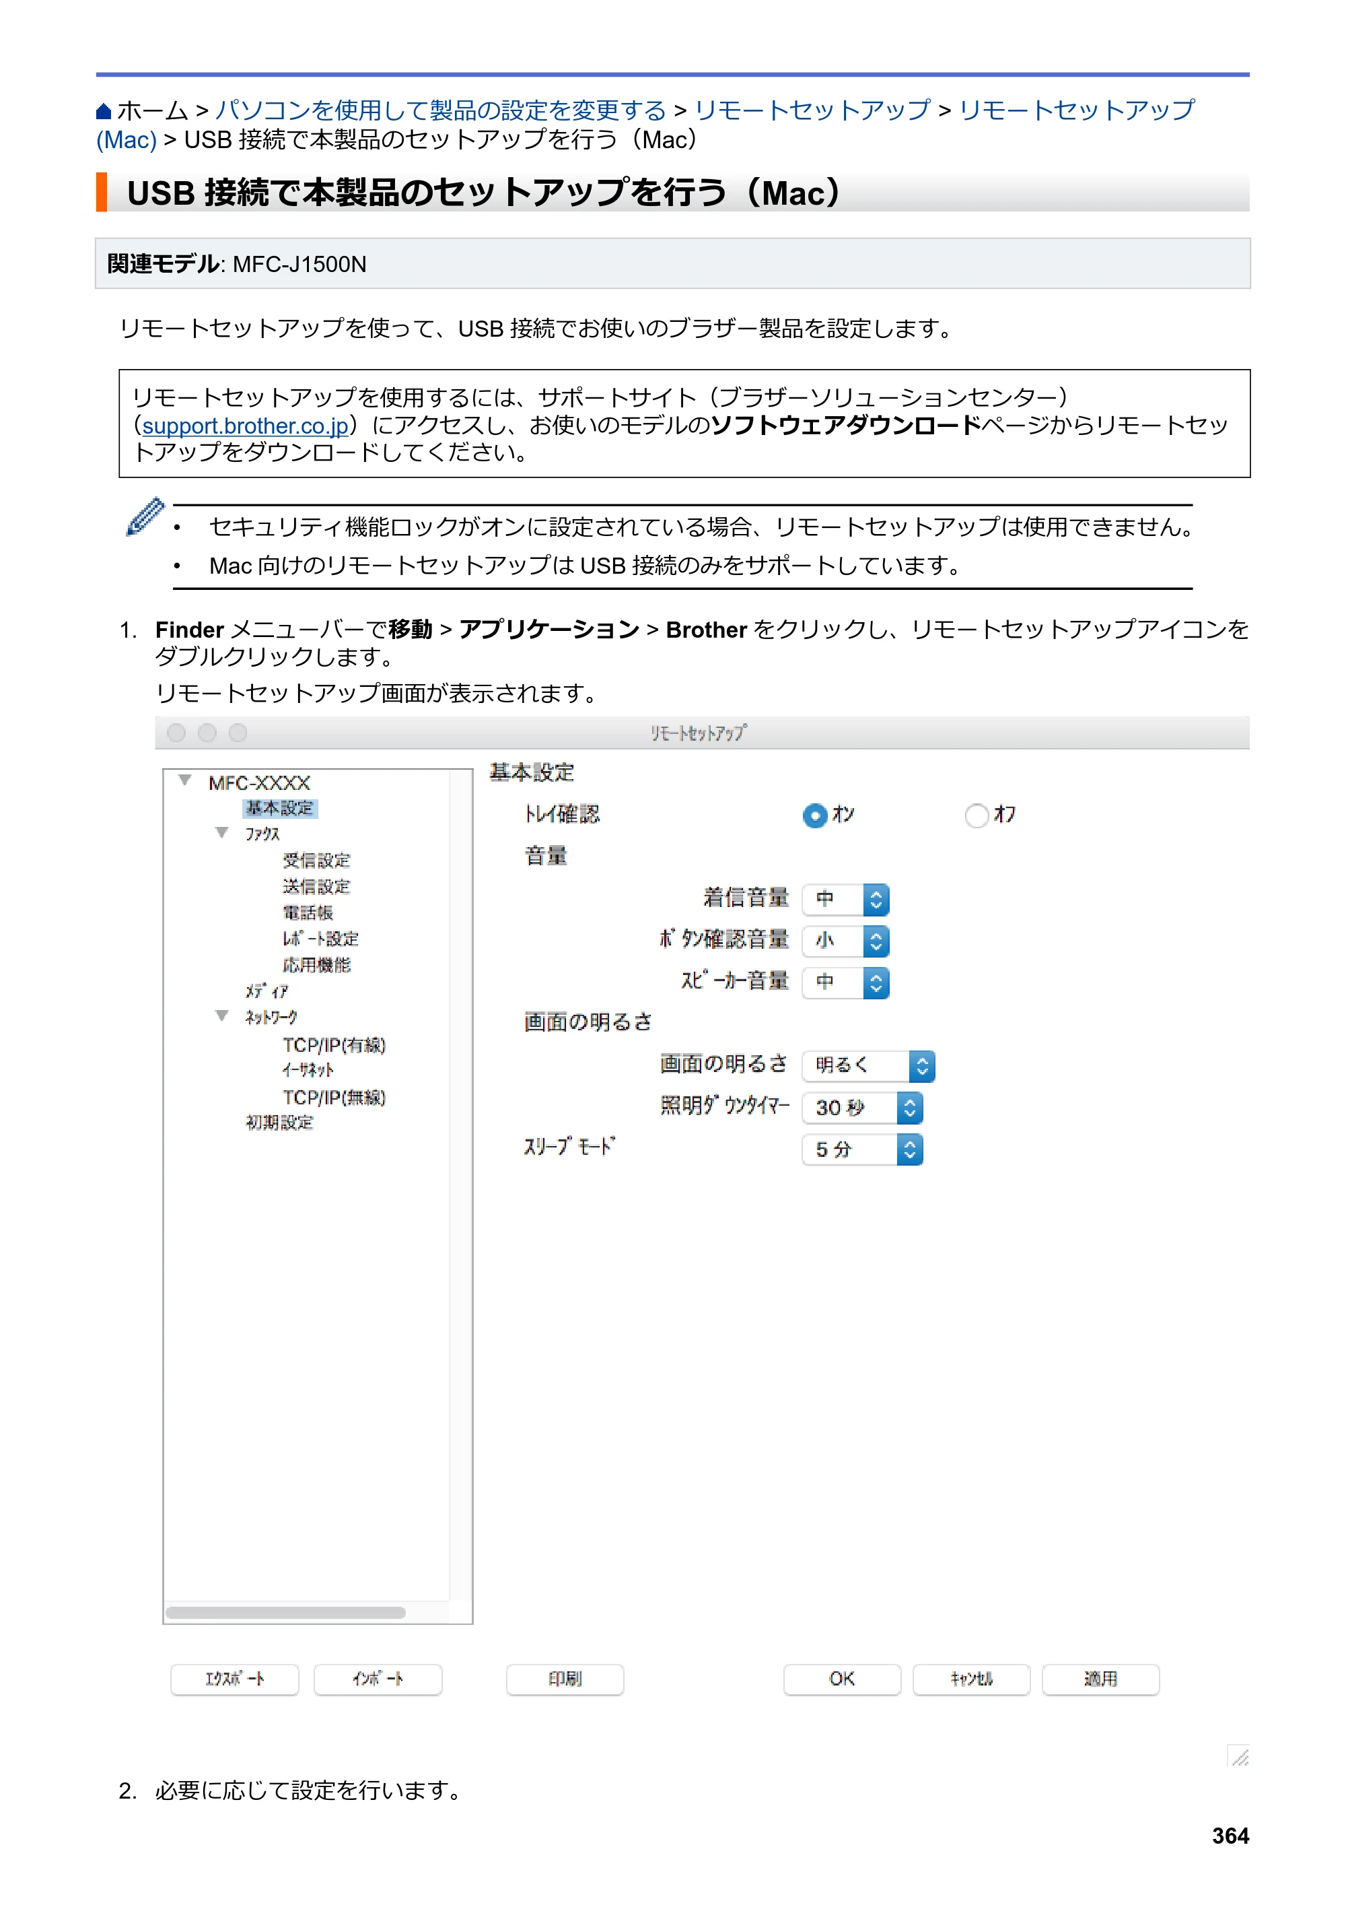Open the ボタン確認音量 dropdown
Image resolution: width=1346 pixels, height=1905 pixels.
pos(846,941)
